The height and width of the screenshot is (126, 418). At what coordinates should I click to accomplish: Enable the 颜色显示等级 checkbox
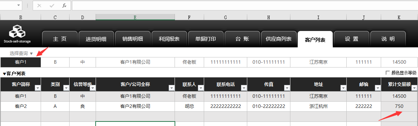point(388,73)
